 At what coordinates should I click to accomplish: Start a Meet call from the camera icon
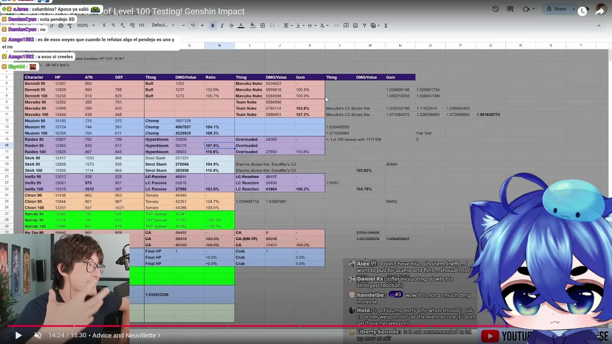coord(526,9)
